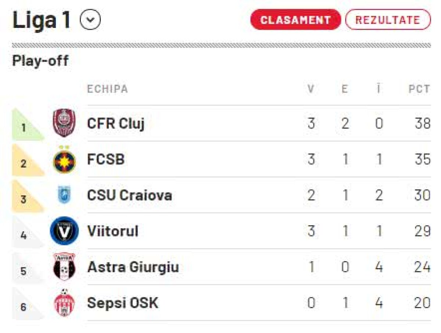This screenshot has height=333, width=441.
Task: Open the REZULTATE tab
Action: point(388,19)
